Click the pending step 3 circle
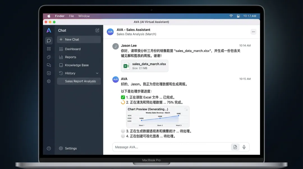 coord(123,131)
